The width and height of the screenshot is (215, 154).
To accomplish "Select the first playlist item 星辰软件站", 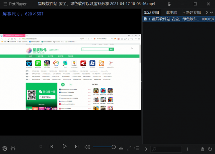I will click(x=179, y=19).
